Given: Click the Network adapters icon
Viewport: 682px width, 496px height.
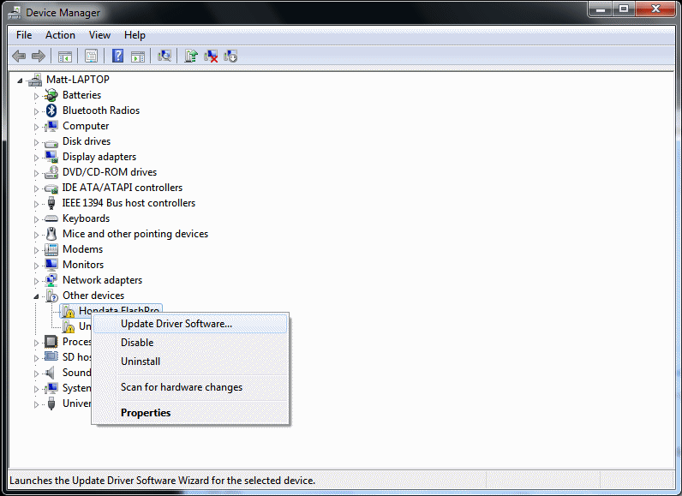Looking at the screenshot, I should (51, 280).
